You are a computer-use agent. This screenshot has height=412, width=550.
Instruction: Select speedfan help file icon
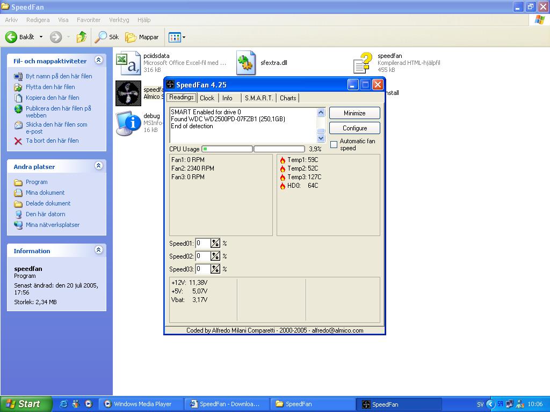363,63
